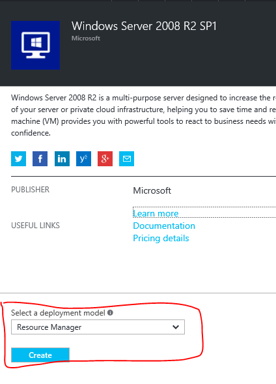
Task: Share on Yammer icon
Action: tap(83, 158)
